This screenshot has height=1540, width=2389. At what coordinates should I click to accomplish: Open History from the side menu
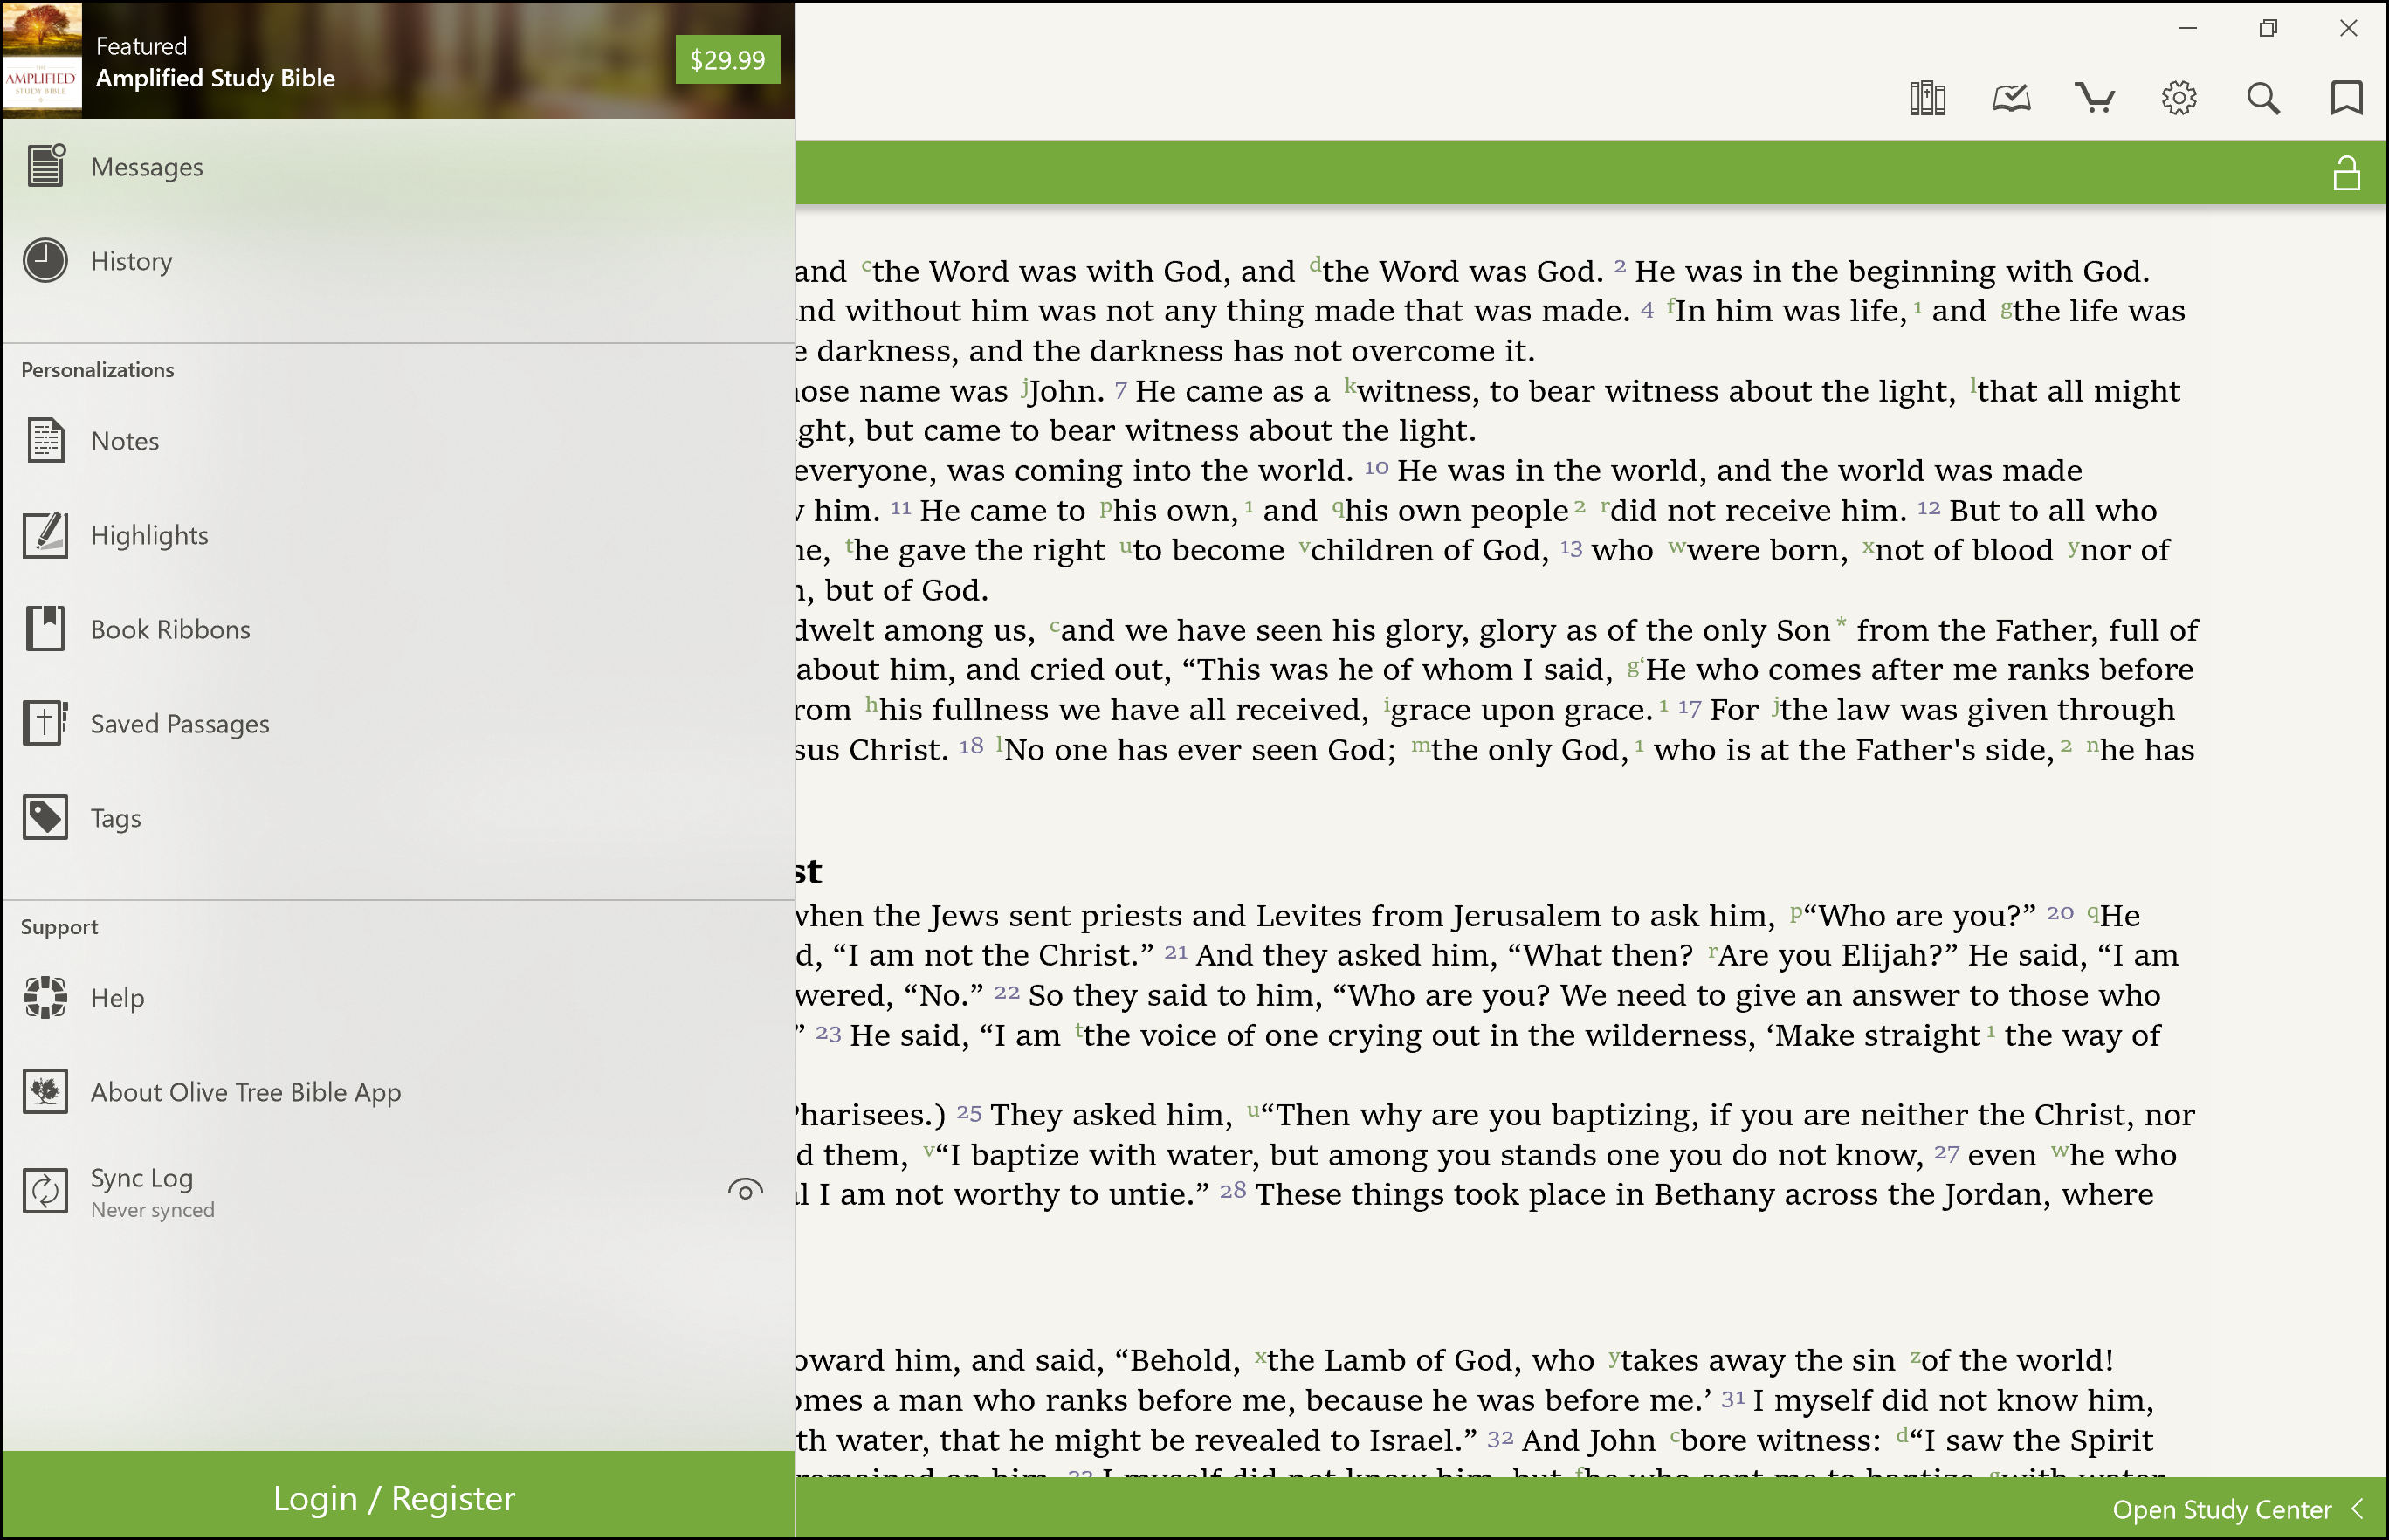coord(131,261)
